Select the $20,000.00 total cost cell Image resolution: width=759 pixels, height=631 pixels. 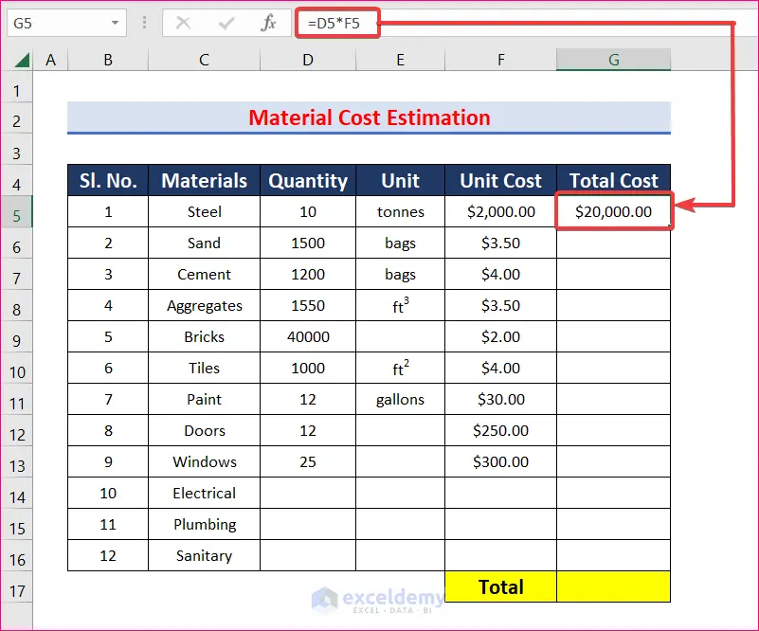[x=614, y=211]
